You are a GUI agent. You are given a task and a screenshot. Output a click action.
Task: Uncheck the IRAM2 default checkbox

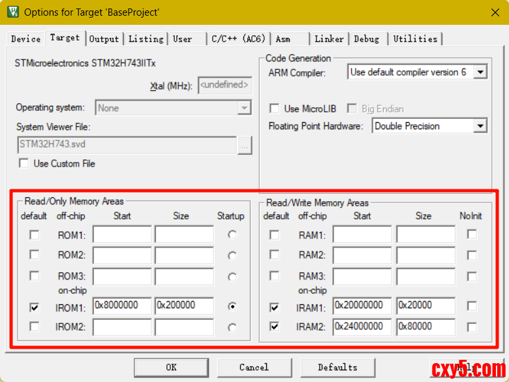(x=275, y=326)
